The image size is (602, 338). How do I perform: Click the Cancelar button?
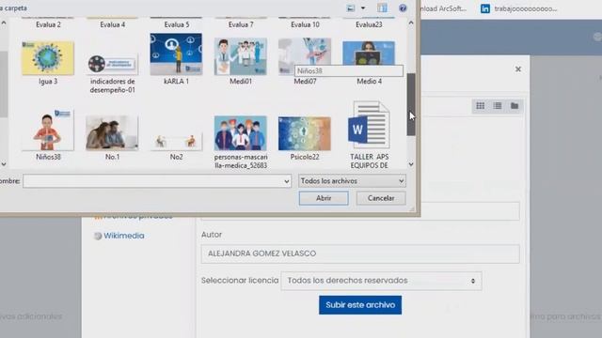(381, 198)
